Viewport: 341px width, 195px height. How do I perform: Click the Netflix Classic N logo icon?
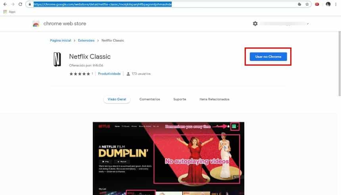[x=57, y=59]
